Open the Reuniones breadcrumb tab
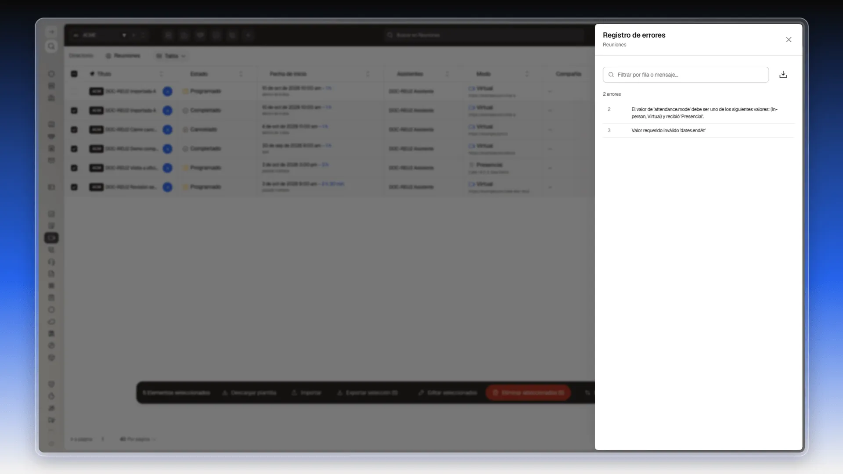Viewport: 843px width, 474px height. click(x=123, y=56)
